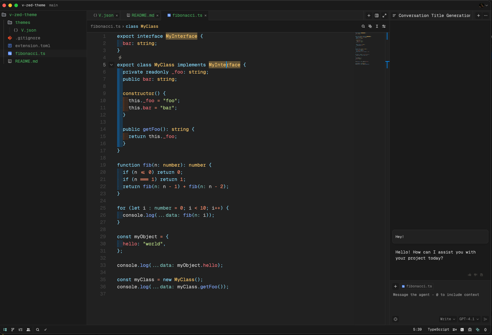Viewport: 492px width, 335px height.
Task: Close the fibonacci.ts tab
Action: click(206, 16)
